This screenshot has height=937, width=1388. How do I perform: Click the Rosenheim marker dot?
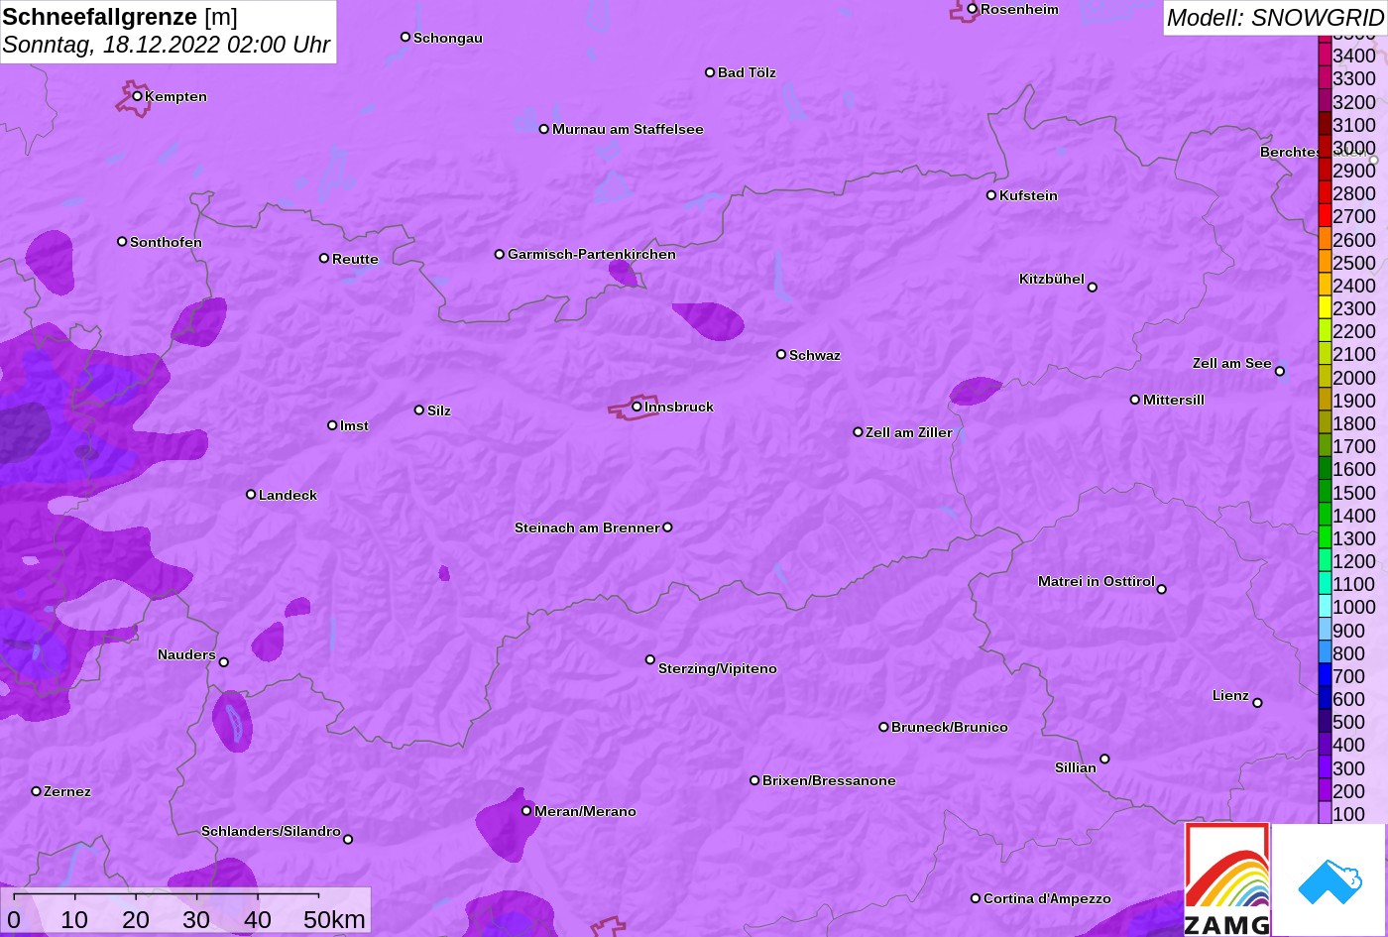(973, 9)
